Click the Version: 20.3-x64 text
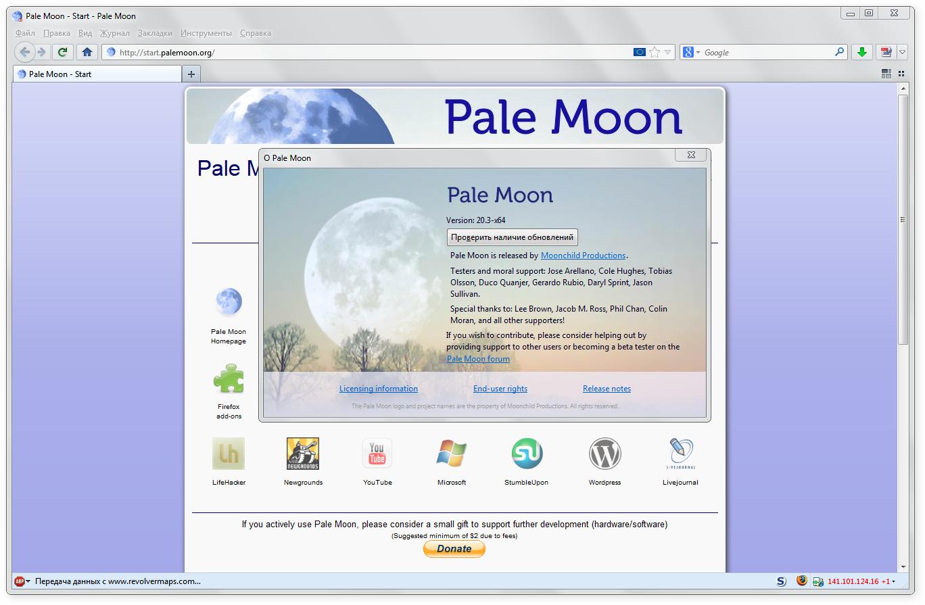This screenshot has height=605, width=925. [476, 220]
